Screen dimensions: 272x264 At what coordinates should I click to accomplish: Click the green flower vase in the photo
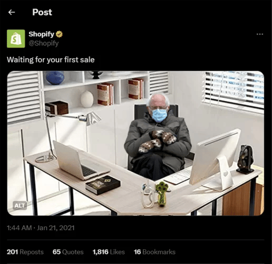click(x=162, y=194)
